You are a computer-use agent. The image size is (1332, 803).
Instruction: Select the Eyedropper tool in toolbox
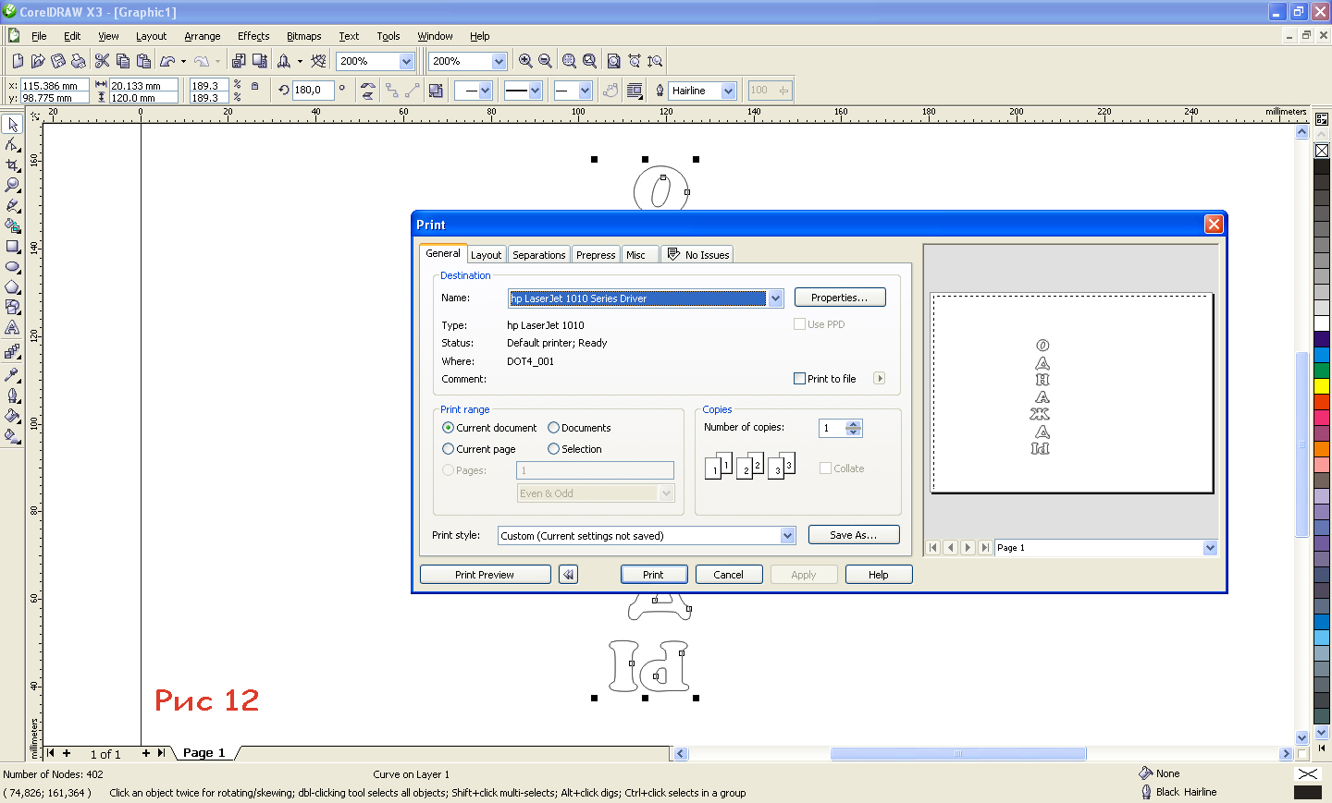[x=12, y=375]
